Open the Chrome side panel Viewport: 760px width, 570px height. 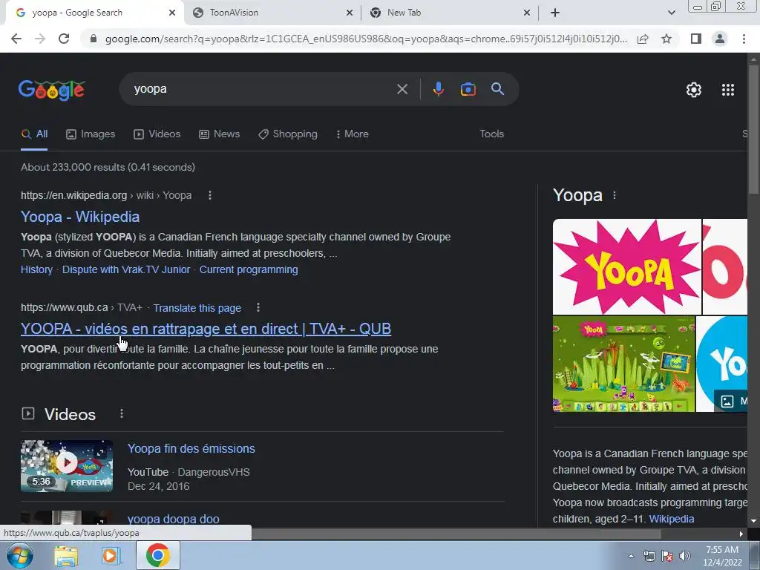pyautogui.click(x=696, y=39)
